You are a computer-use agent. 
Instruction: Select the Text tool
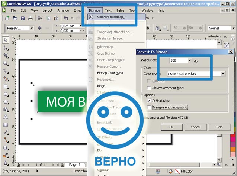point(6,117)
